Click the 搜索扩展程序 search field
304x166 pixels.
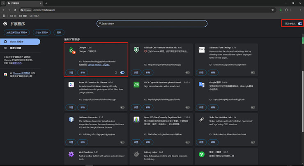coord(152,24)
